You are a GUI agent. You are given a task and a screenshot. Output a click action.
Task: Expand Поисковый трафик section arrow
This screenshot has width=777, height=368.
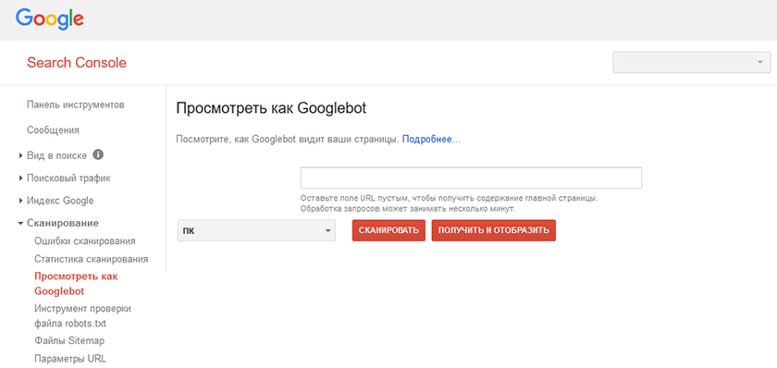pyautogui.click(x=20, y=178)
